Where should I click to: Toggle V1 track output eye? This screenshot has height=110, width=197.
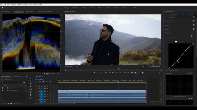point(48,91)
